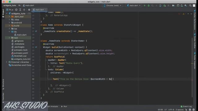This screenshot has width=198, height=111.
Task: Select README.md in the project tree
Action: tap(19, 56)
